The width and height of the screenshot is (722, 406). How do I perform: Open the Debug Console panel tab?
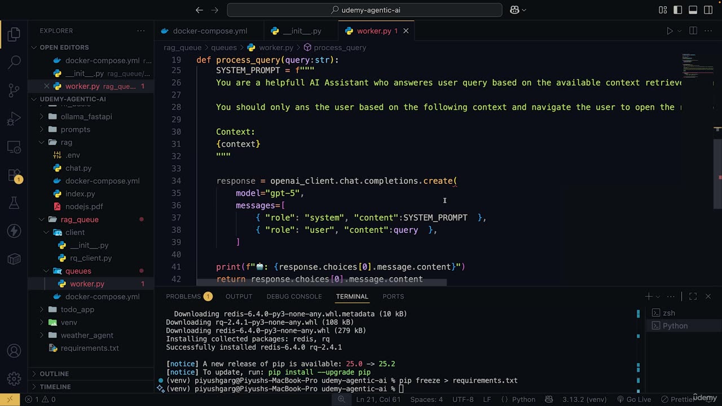click(294, 297)
